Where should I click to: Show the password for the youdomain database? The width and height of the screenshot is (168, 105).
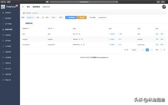[x=81, y=45]
